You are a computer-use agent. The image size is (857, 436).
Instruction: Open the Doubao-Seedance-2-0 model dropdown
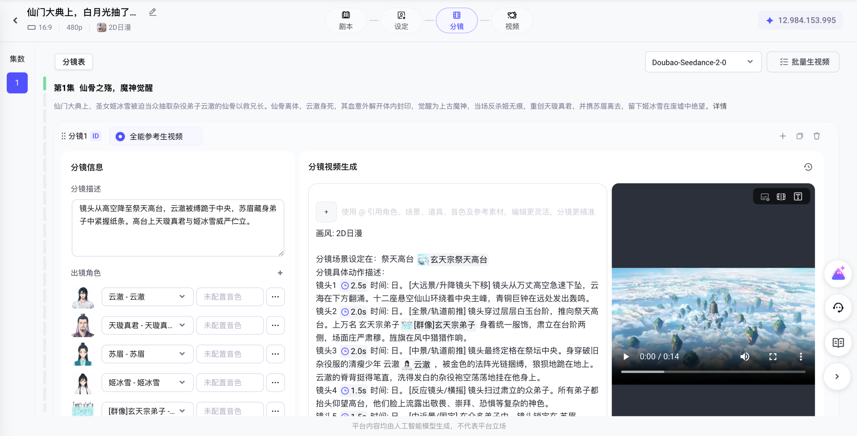[x=703, y=62]
